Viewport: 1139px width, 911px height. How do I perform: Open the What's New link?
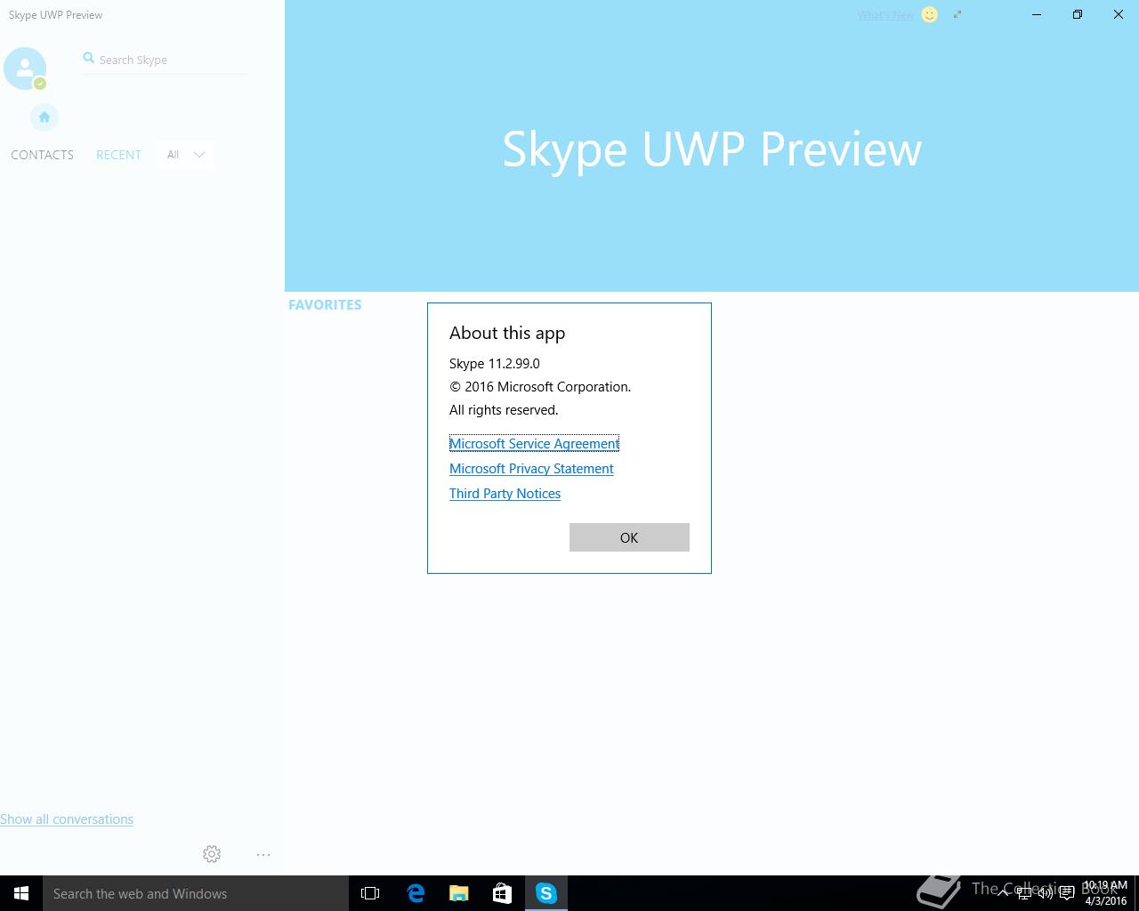pos(885,14)
